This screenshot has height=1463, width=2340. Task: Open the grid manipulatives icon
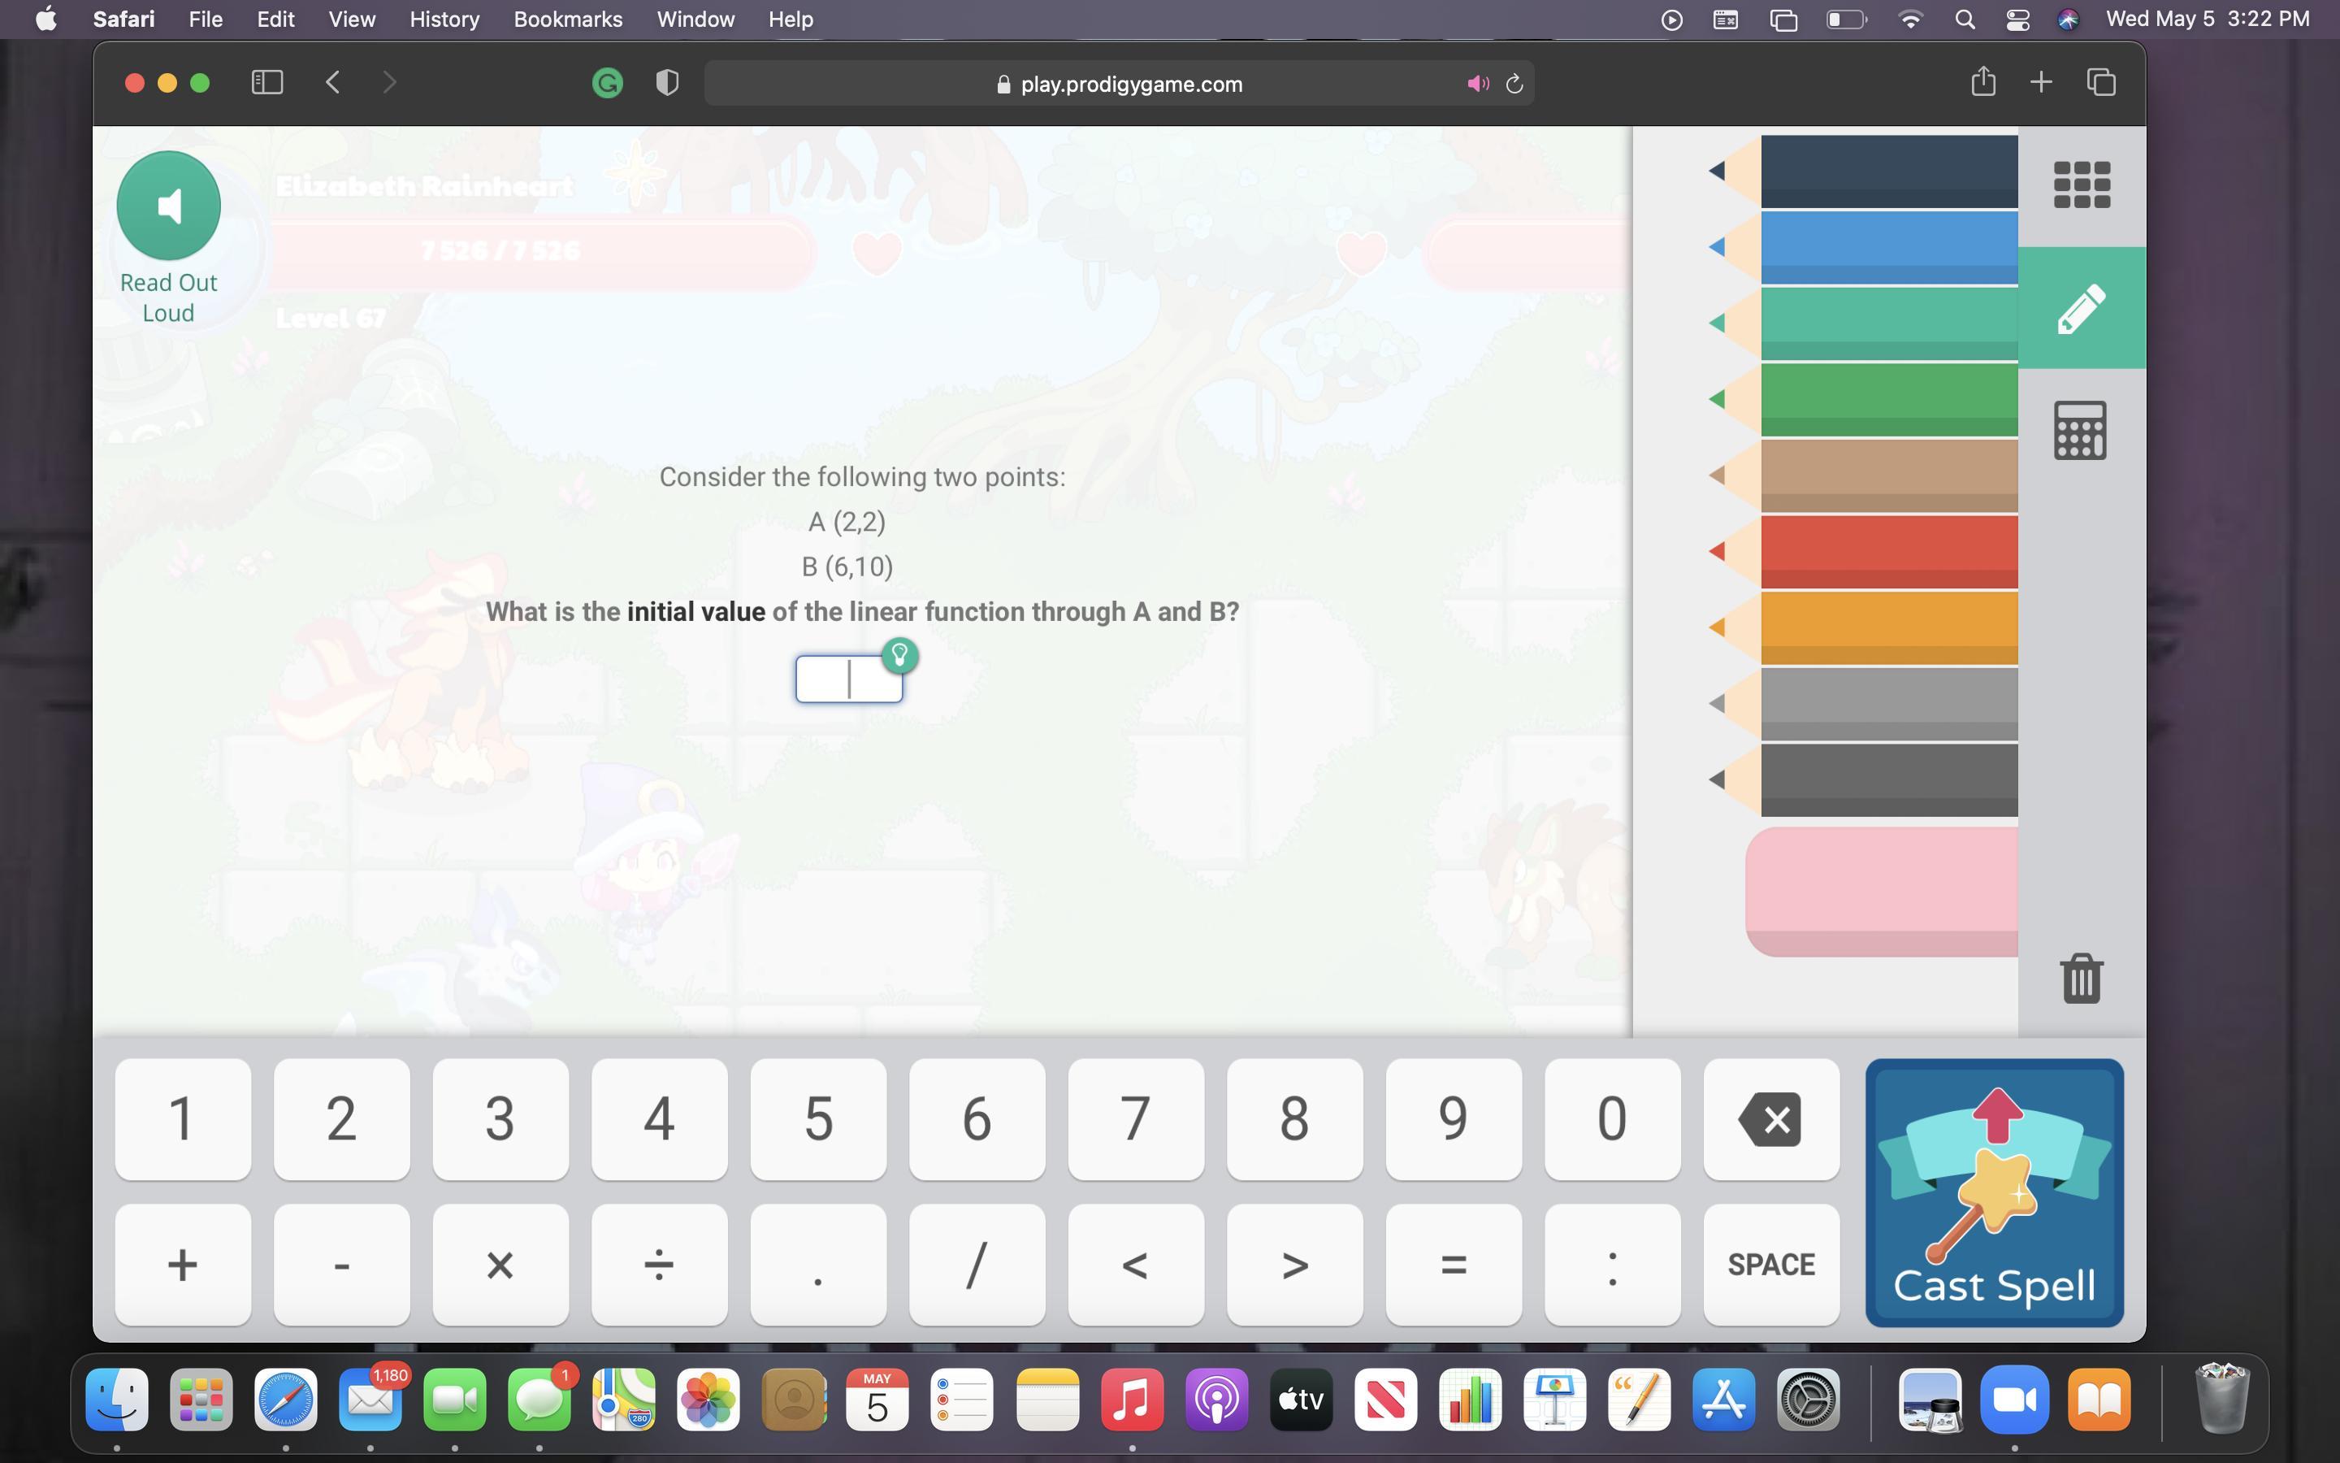(x=2081, y=185)
